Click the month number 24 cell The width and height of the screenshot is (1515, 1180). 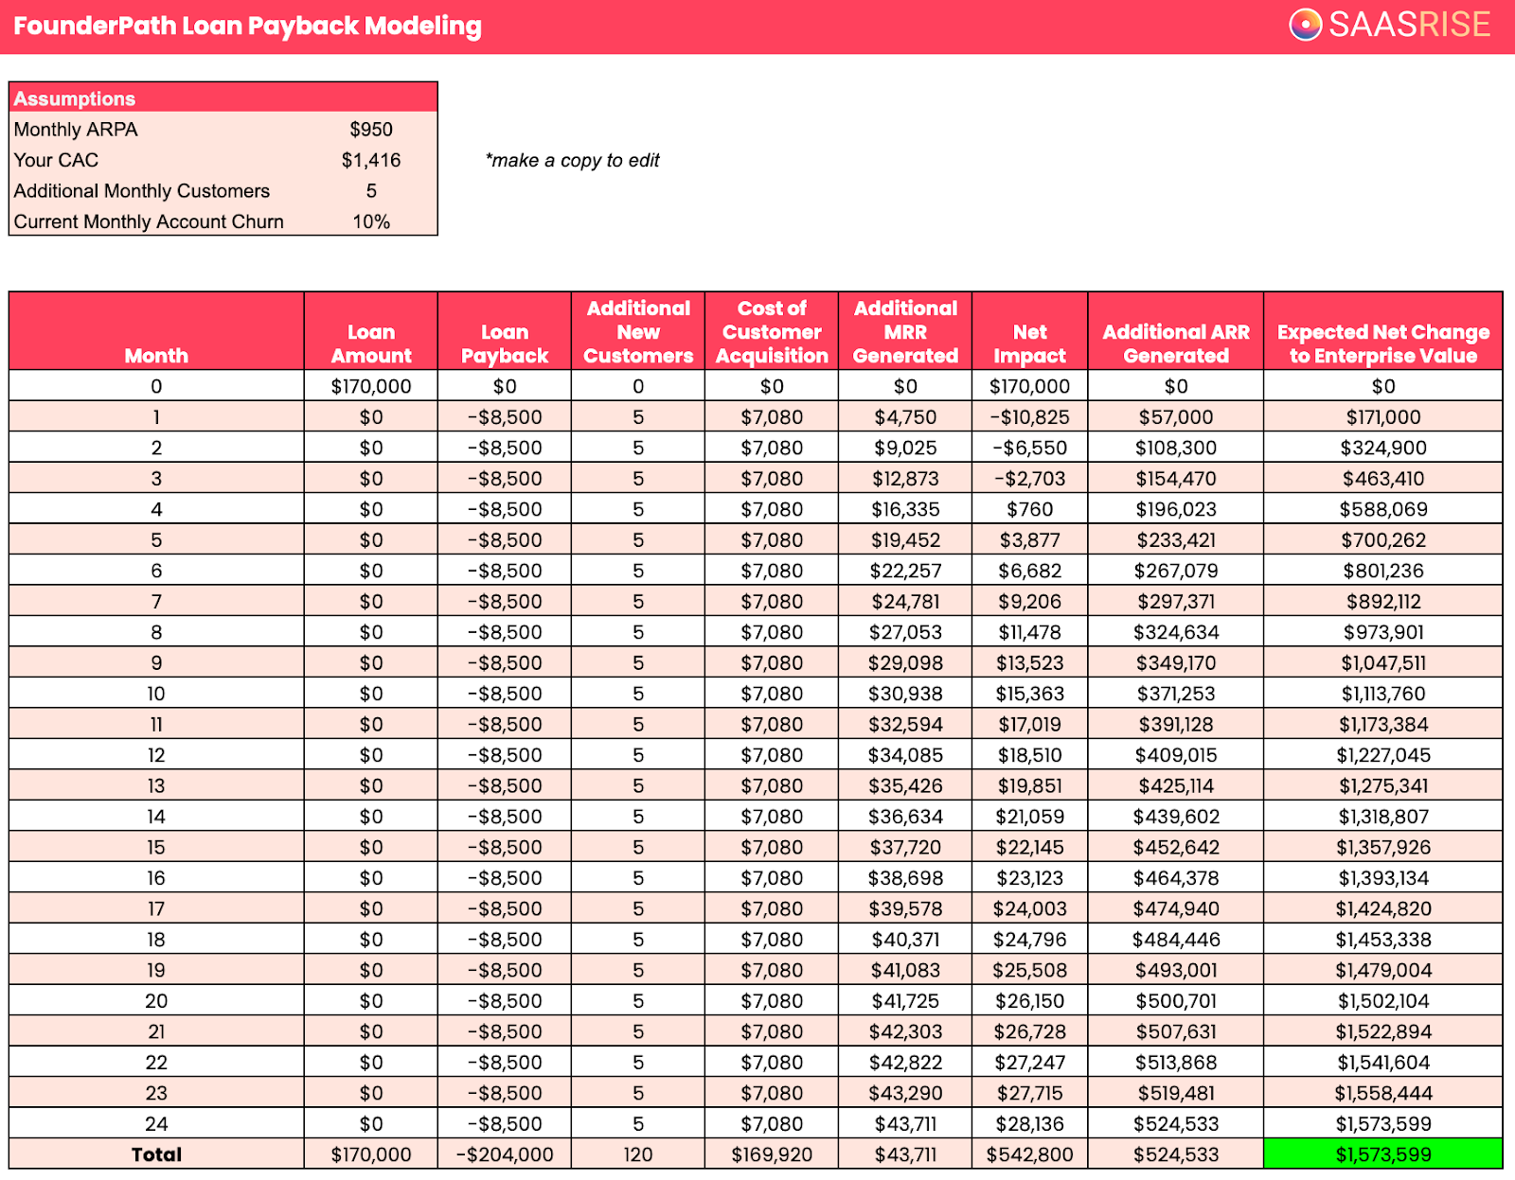(156, 1124)
